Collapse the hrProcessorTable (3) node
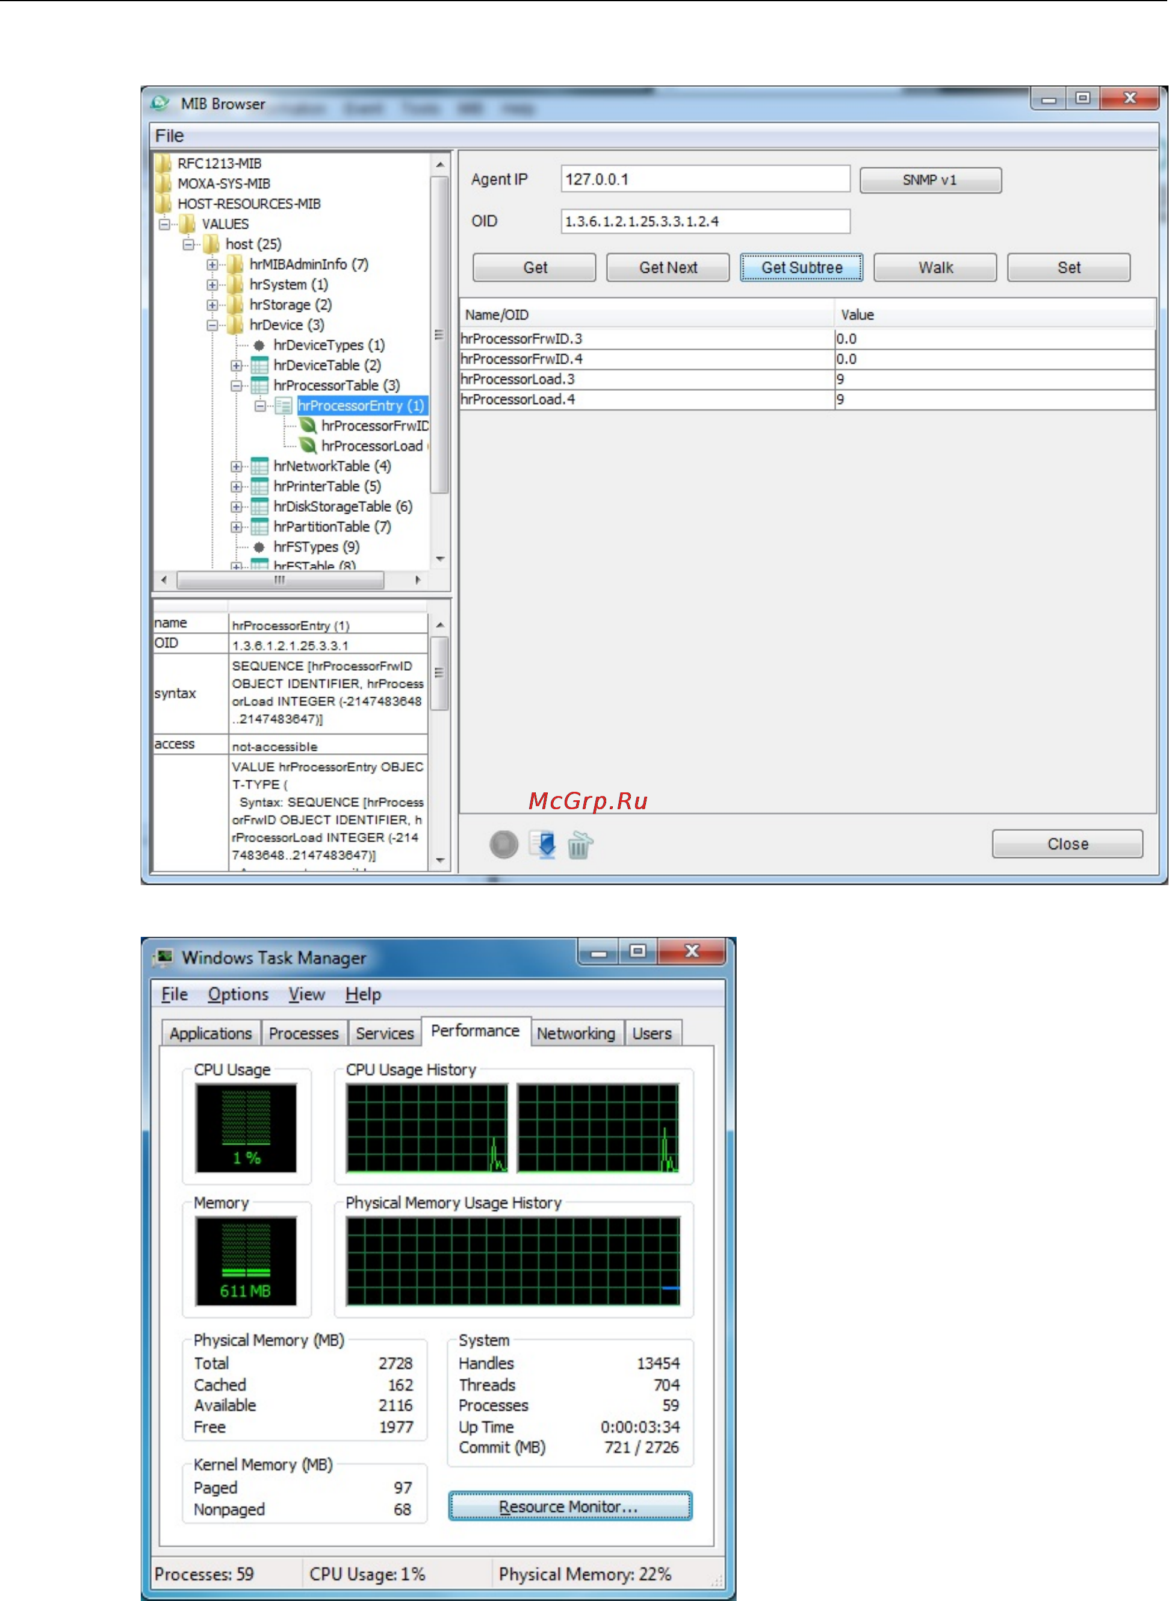 click(x=237, y=386)
